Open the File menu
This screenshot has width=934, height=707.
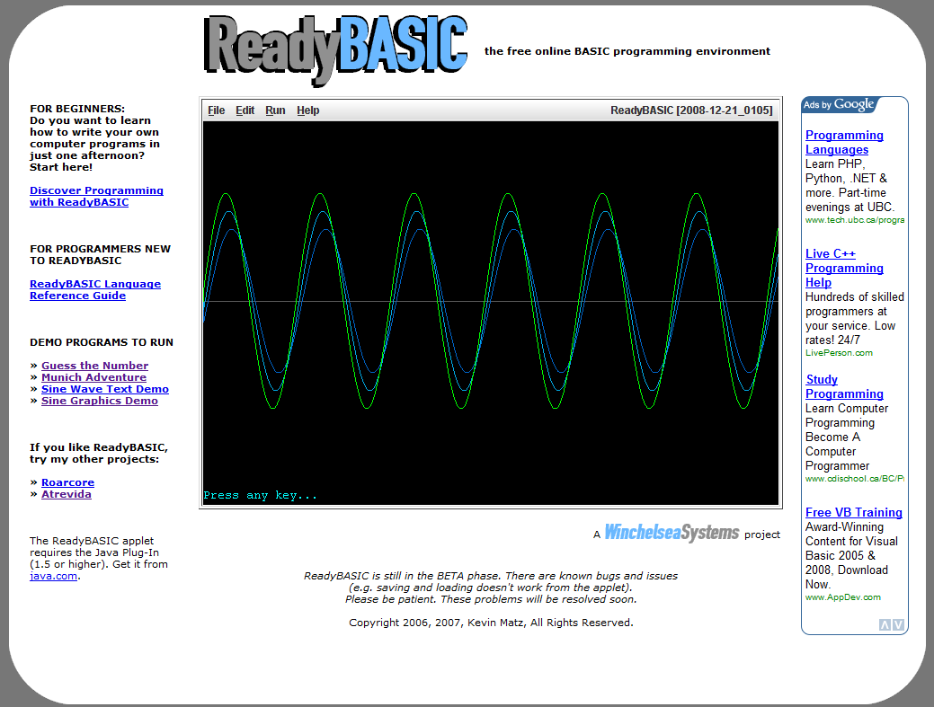click(217, 110)
